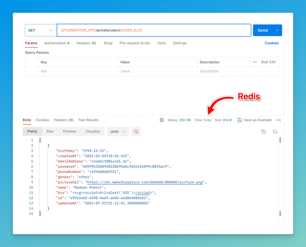Screen dimensions: 306x247
Task: Open the Test Results tab
Action: coord(88,120)
